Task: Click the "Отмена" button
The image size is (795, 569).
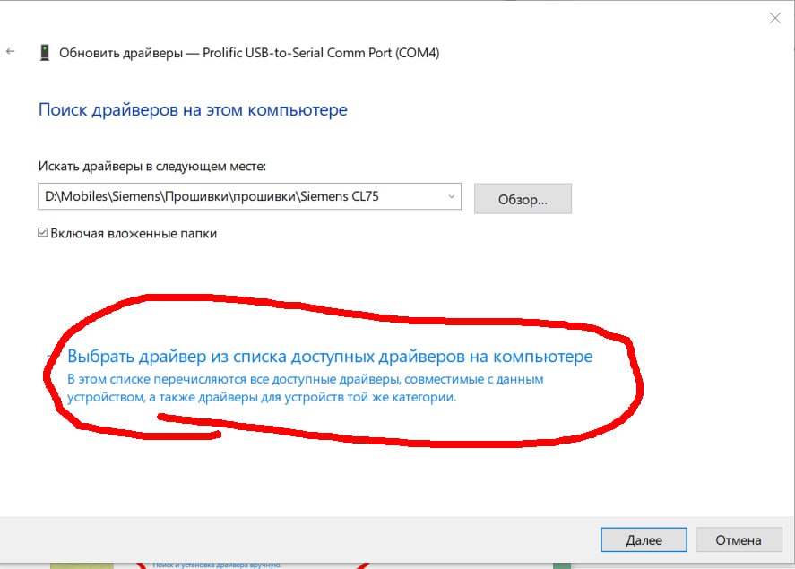Action: (x=739, y=540)
